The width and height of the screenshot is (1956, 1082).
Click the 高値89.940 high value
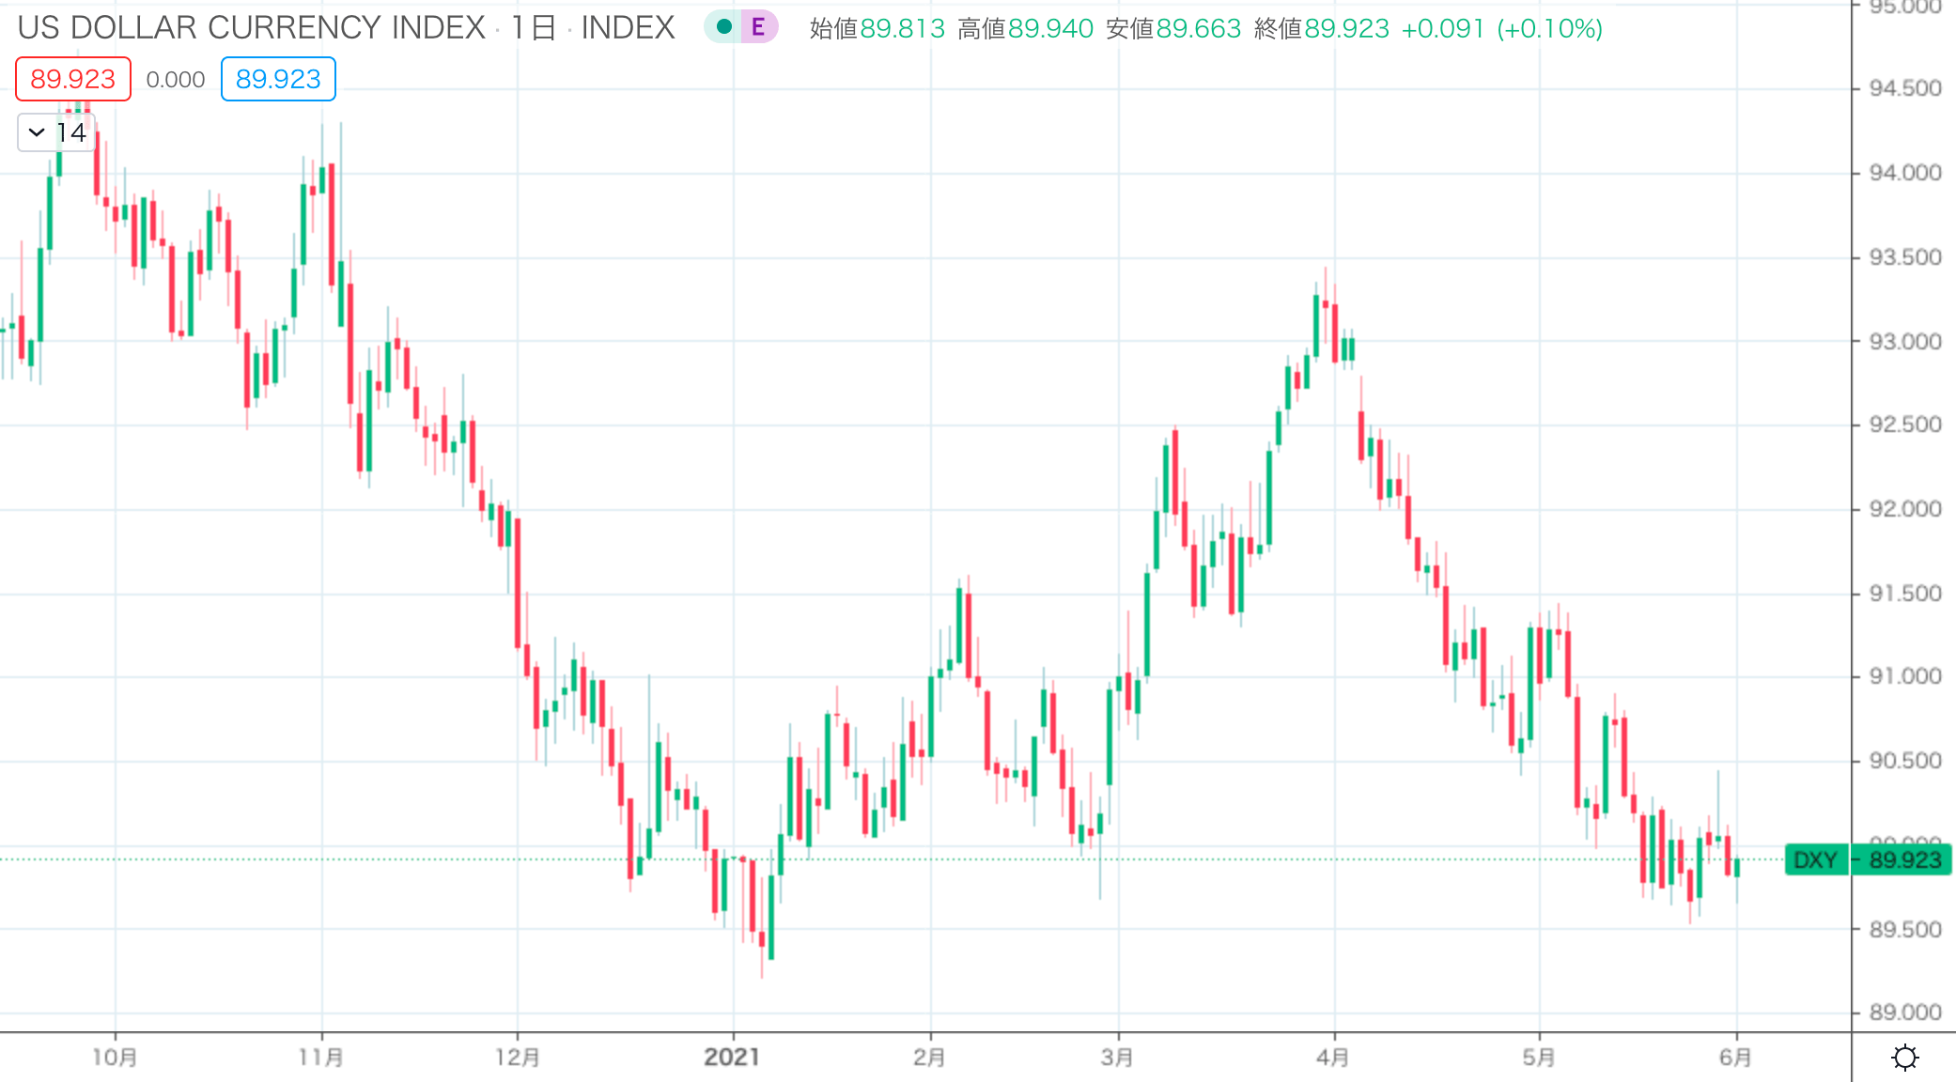pos(1026,29)
